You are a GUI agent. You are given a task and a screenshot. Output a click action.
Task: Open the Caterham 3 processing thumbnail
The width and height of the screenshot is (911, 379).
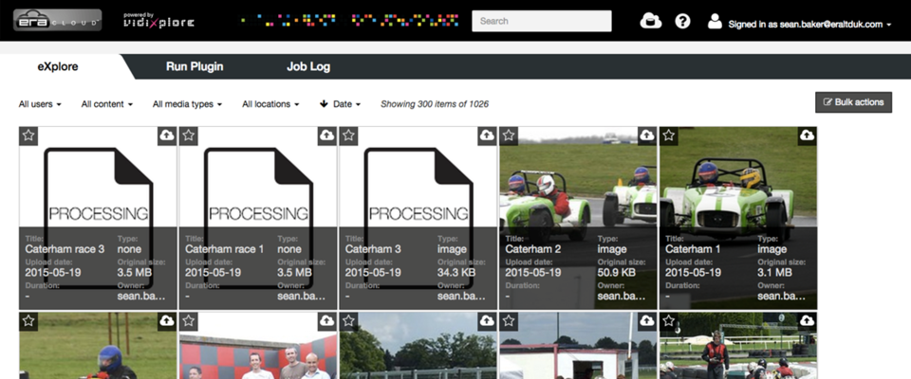tap(418, 218)
